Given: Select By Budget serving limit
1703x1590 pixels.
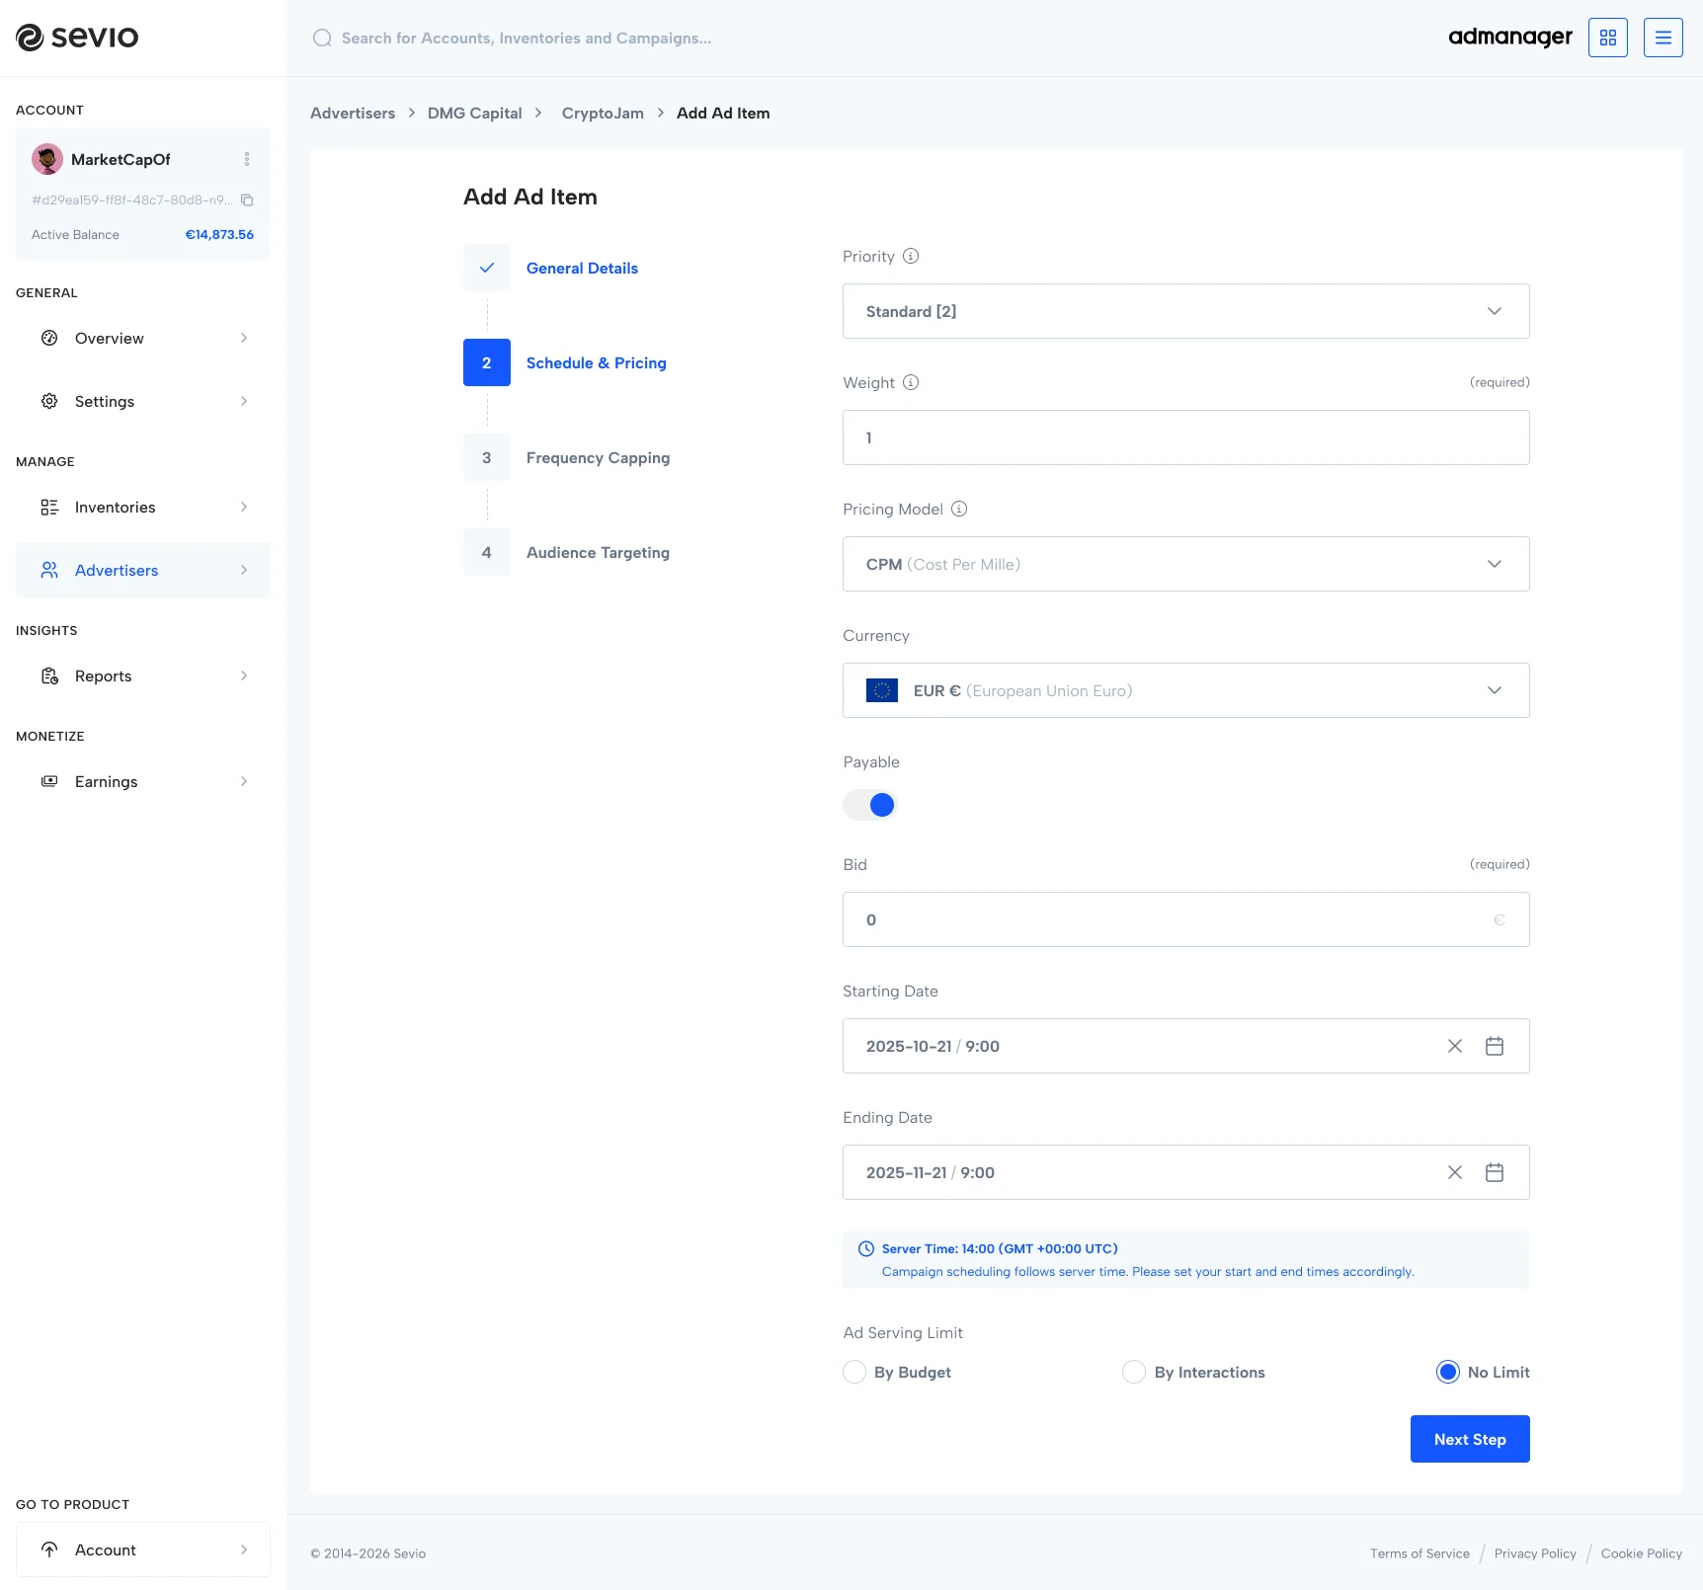Looking at the screenshot, I should (854, 1372).
